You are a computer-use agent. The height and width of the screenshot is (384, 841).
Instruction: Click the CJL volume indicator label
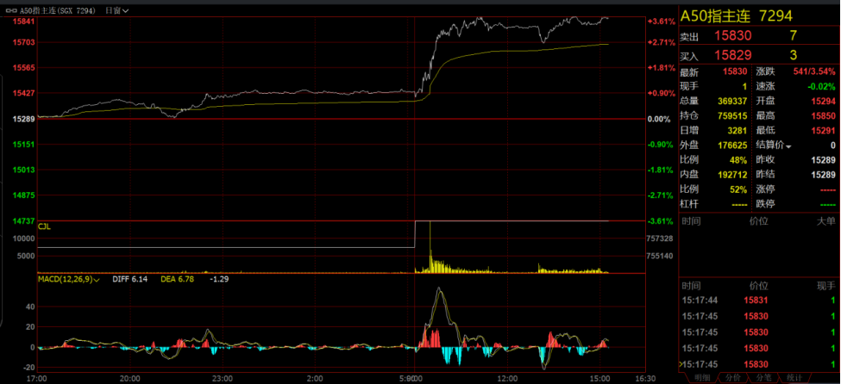(x=44, y=226)
